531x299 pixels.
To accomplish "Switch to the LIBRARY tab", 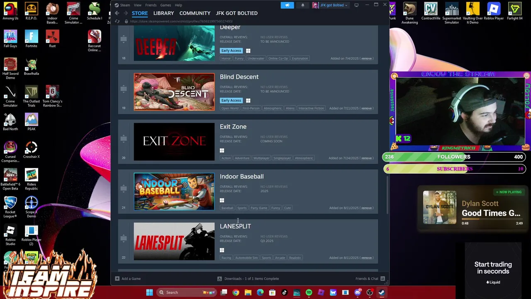I will click(163, 13).
